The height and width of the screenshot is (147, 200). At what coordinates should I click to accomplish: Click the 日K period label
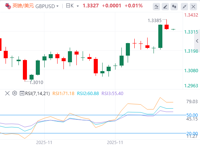tap(70, 6)
